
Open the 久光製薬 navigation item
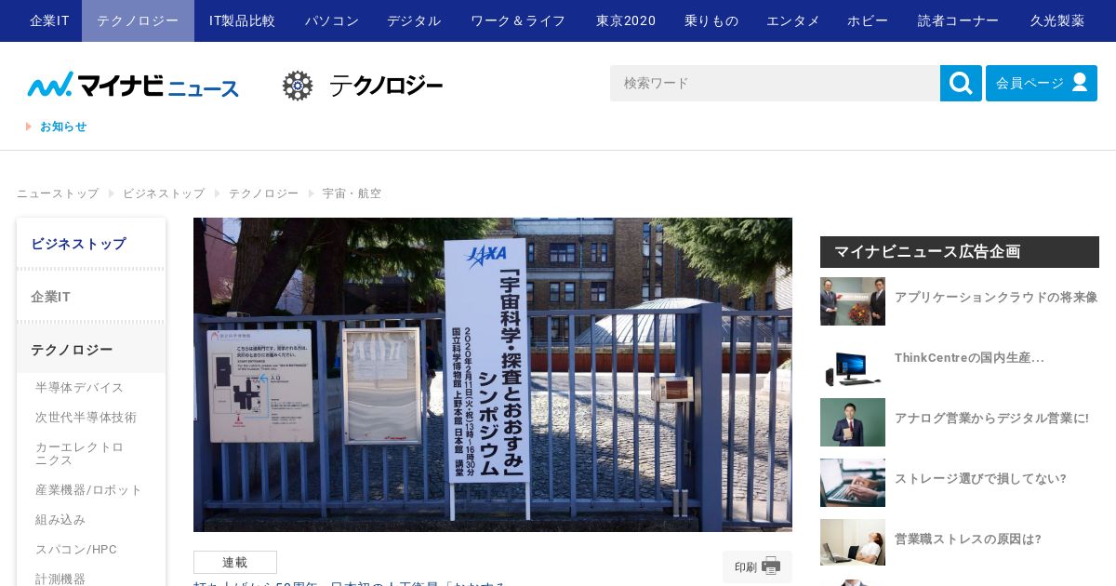pos(1057,20)
